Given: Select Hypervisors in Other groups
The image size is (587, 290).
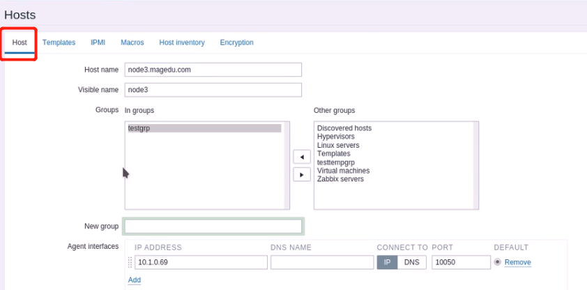Looking at the screenshot, I should 336,137.
